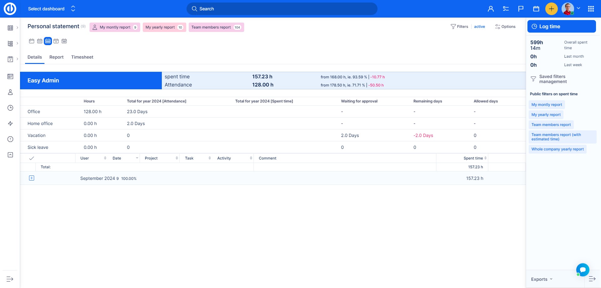Open the Report tab
Image resolution: width=601 pixels, height=288 pixels.
coord(56,57)
